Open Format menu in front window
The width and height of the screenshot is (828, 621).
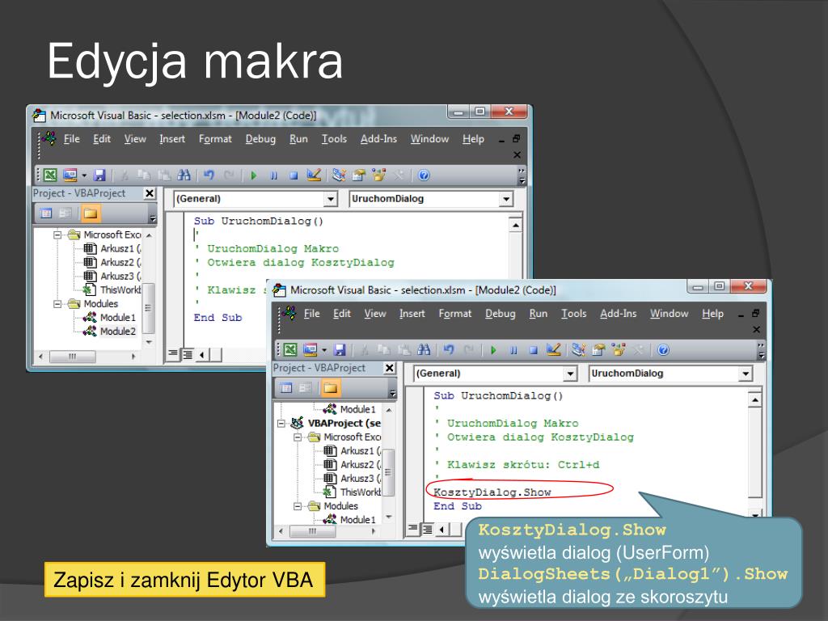455,314
